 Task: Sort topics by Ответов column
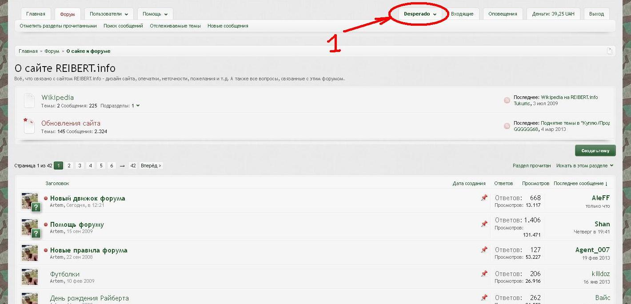(x=503, y=183)
